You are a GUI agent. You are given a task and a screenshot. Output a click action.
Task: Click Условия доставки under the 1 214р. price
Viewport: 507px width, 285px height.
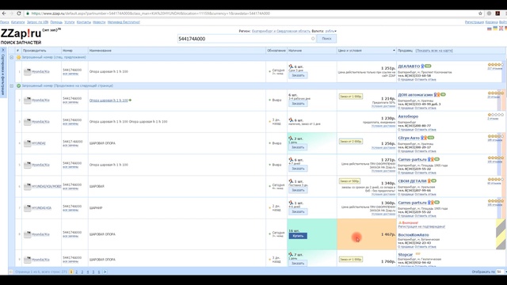383,106
